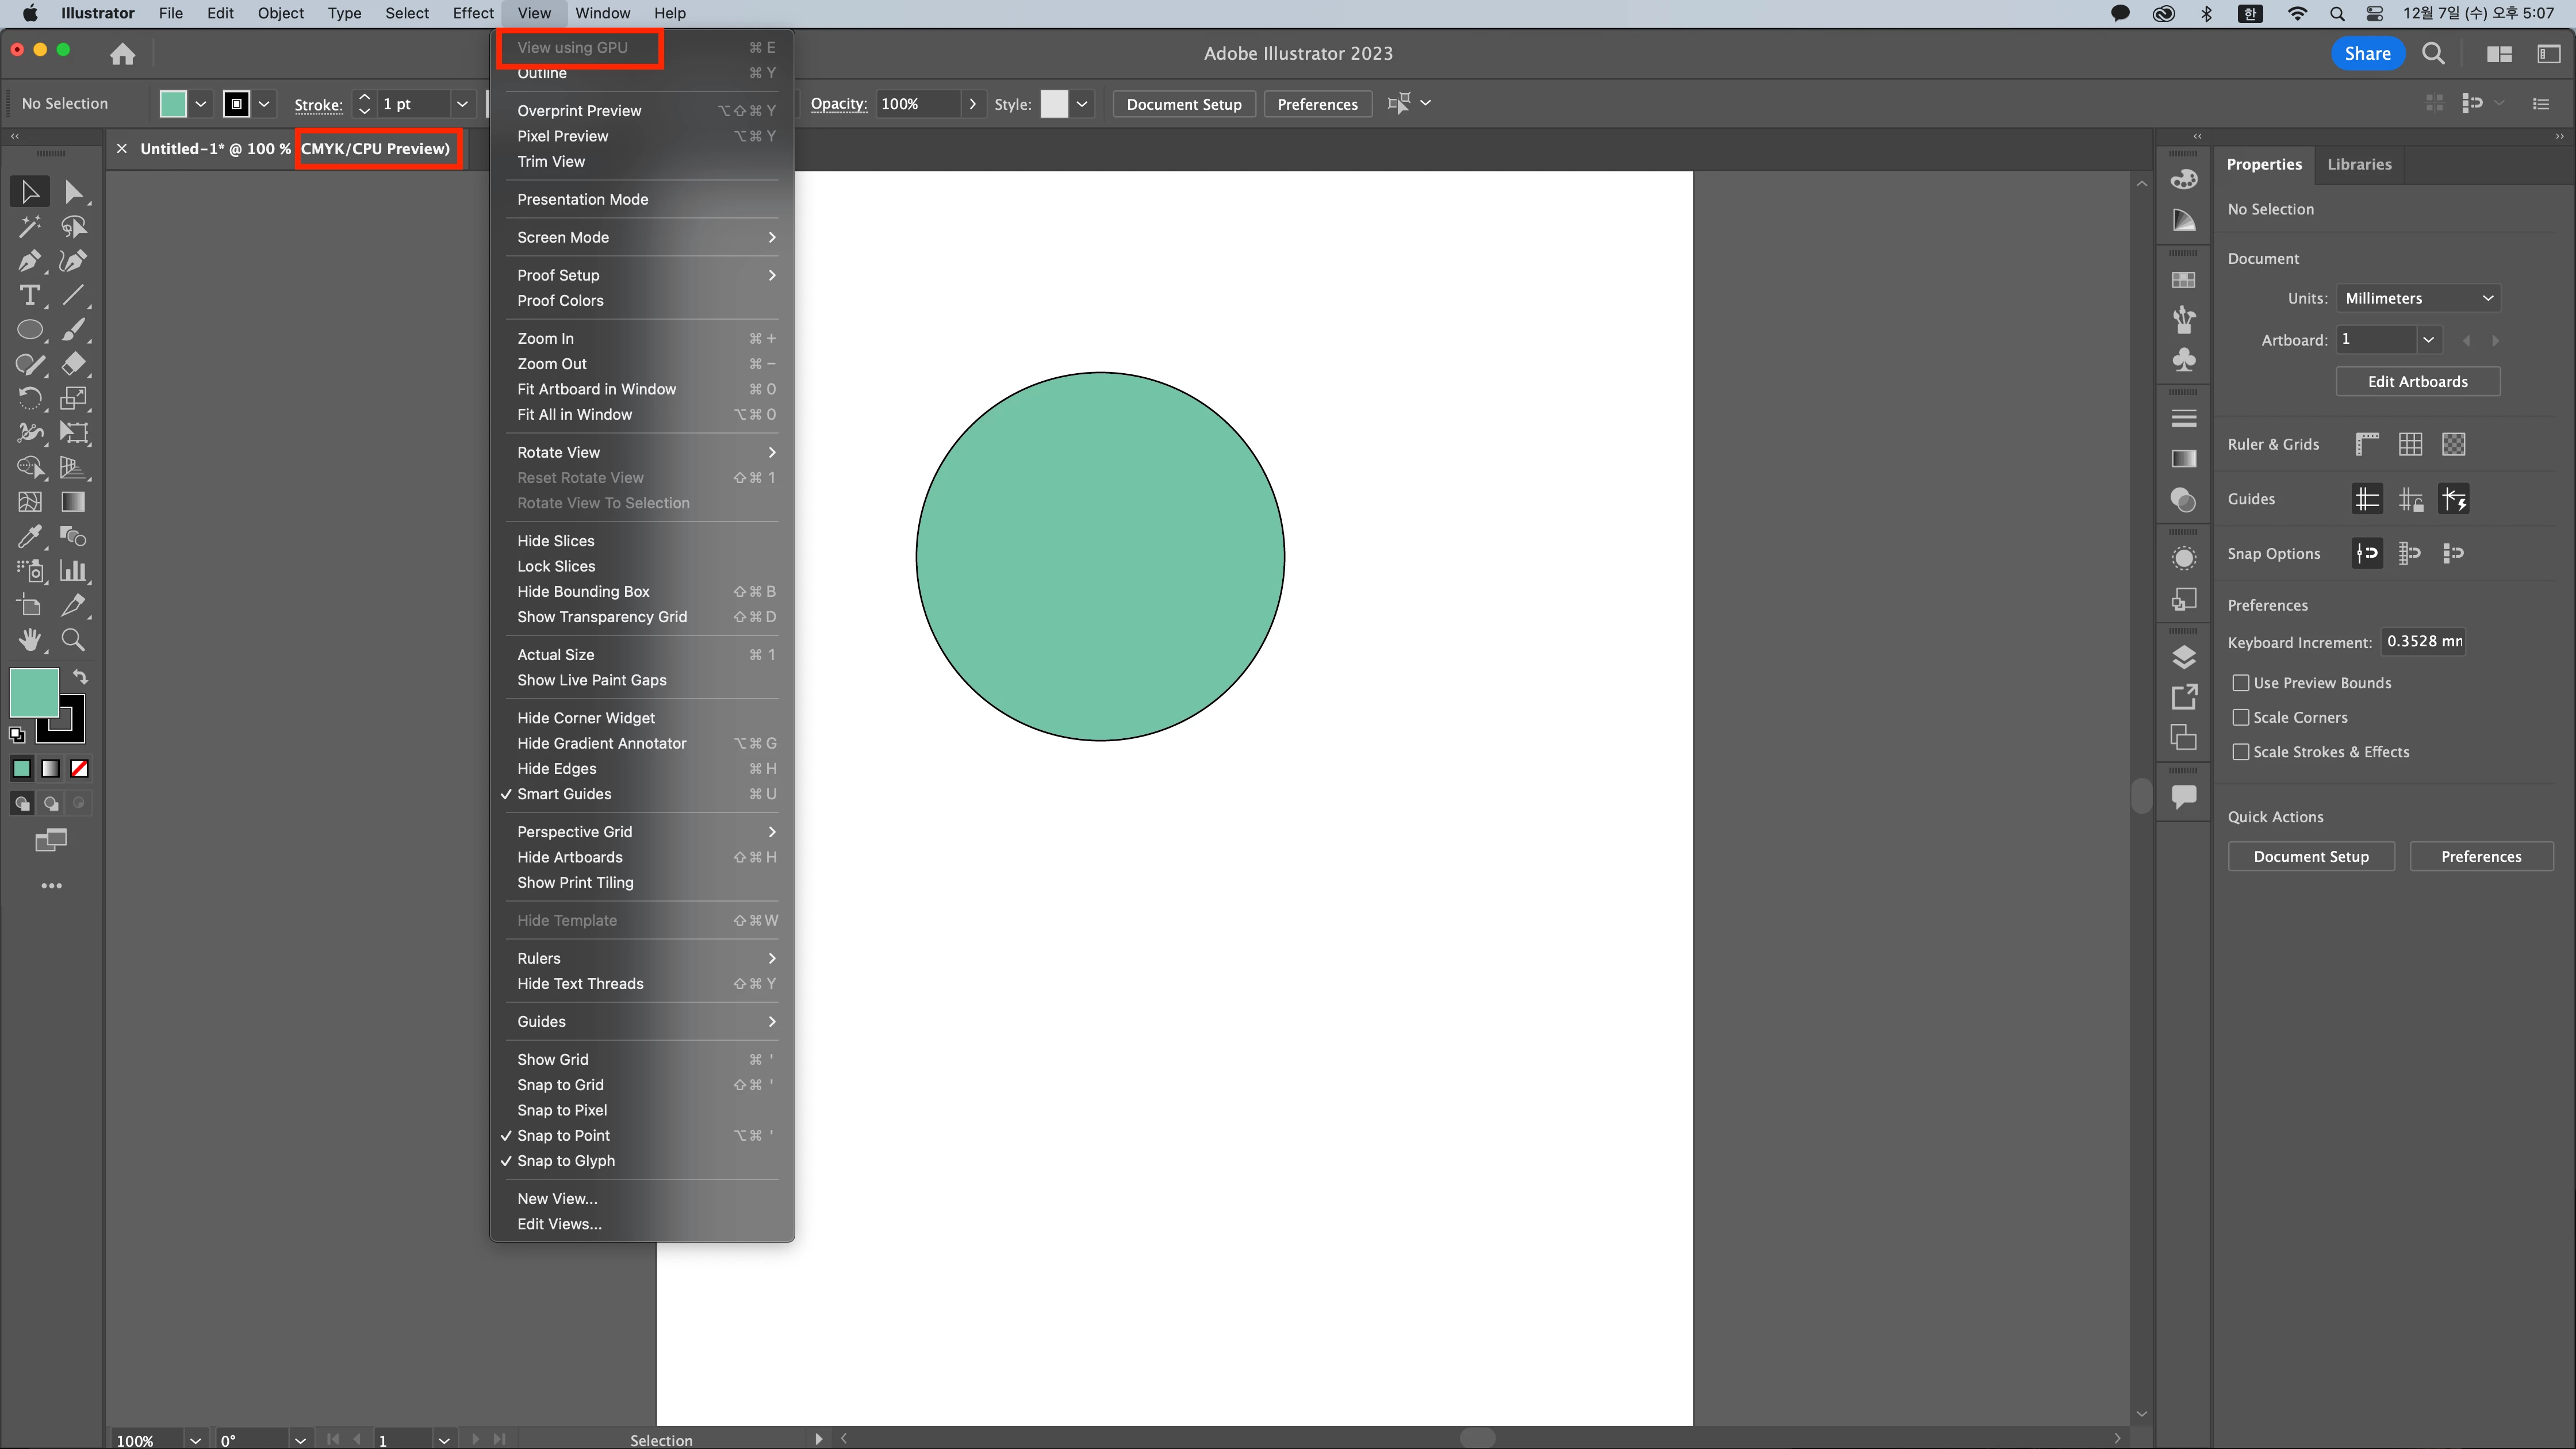Select the Magic Wand tool
Viewport: 2576px width, 1449px height.
pyautogui.click(x=29, y=227)
